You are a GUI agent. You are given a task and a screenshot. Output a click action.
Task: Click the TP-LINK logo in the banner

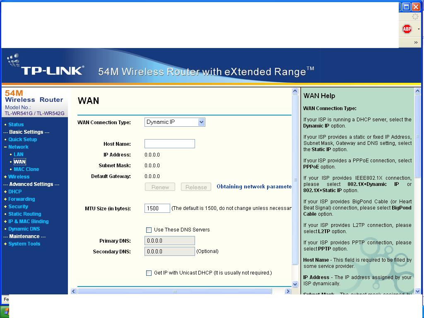point(46,66)
